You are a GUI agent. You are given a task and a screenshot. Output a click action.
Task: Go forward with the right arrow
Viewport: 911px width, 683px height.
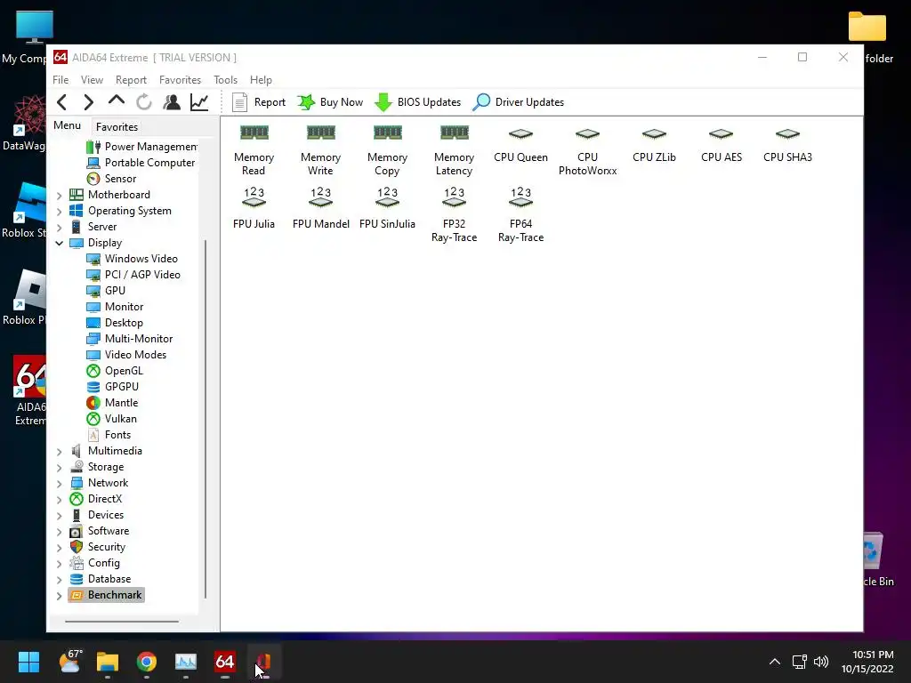point(88,102)
